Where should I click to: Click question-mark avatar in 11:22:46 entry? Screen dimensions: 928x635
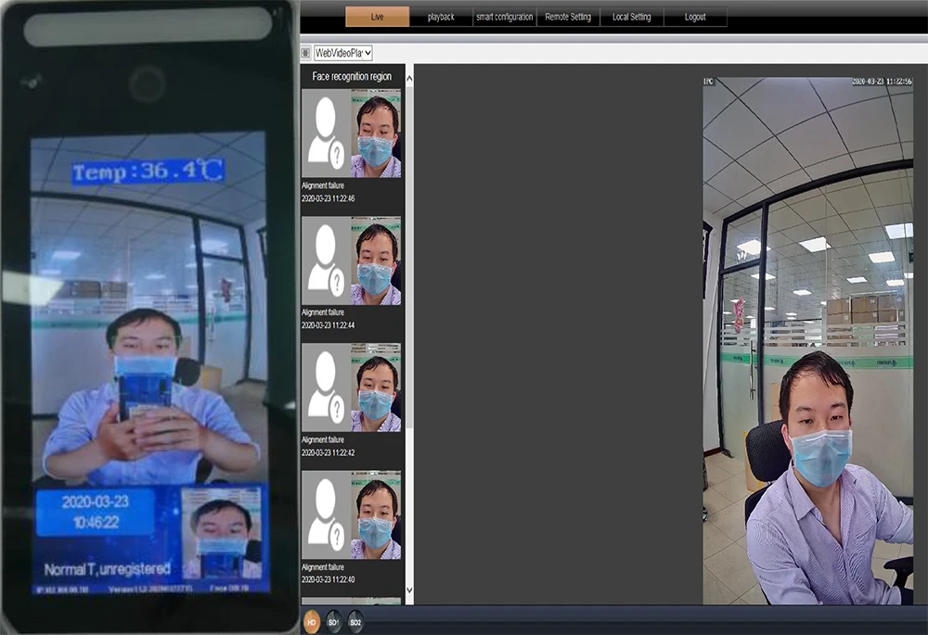coord(324,134)
